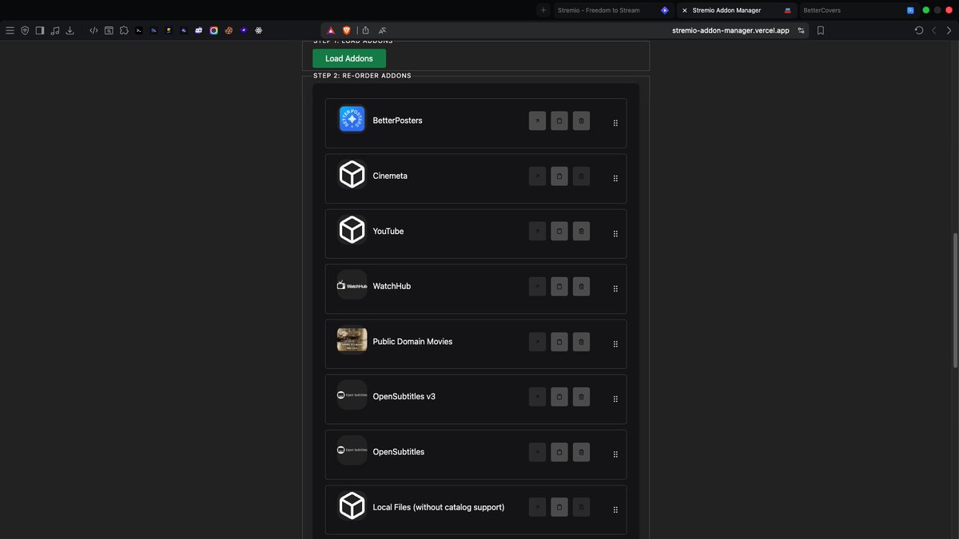The image size is (959, 539).
Task: Copy Cinemeta addon URL clipboard button
Action: pos(559,176)
